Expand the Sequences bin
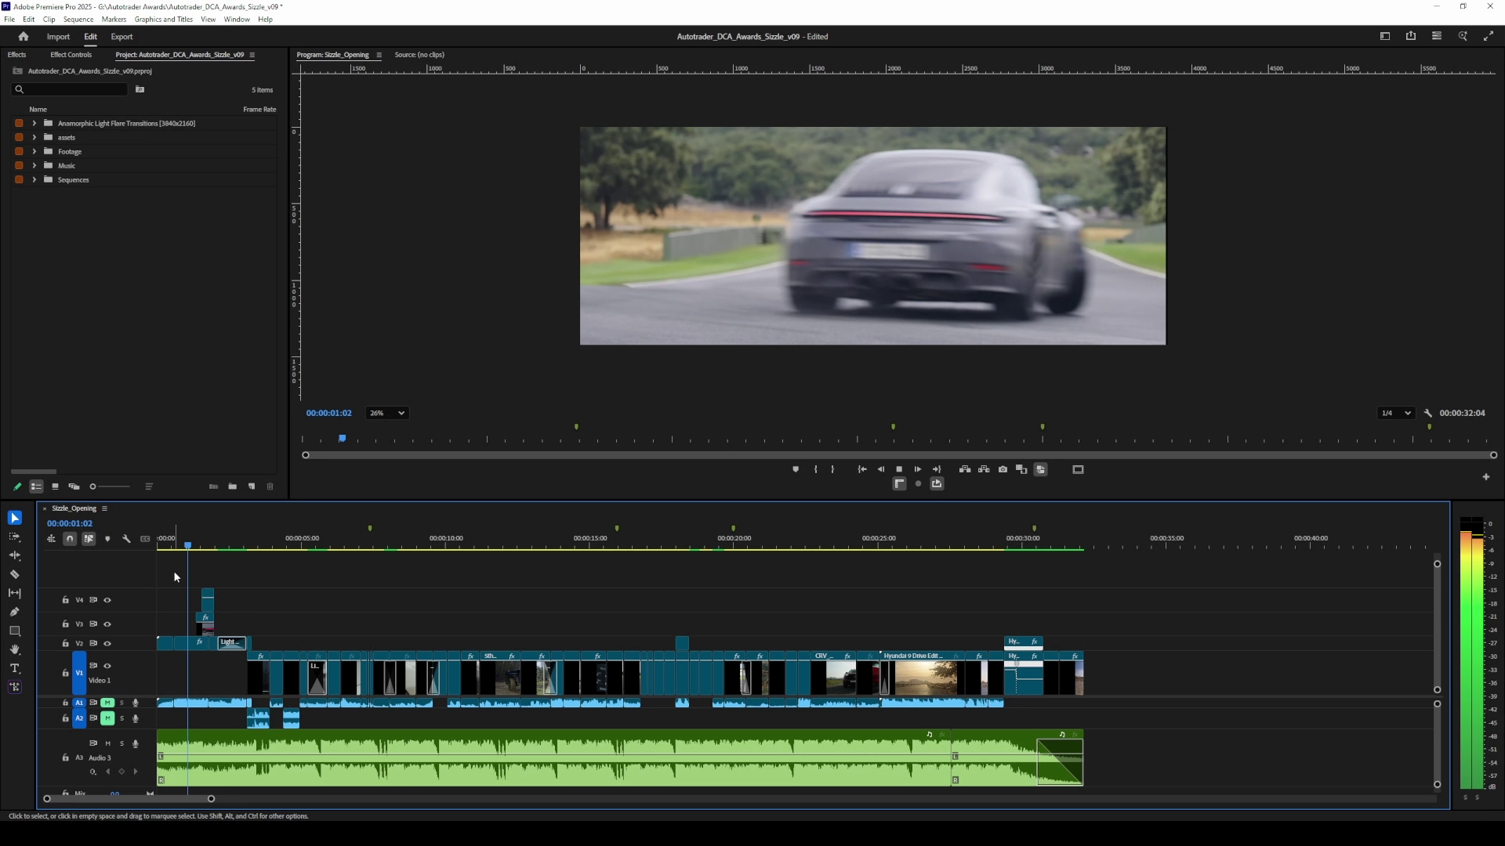Screen dimensions: 1505x846 (34, 179)
